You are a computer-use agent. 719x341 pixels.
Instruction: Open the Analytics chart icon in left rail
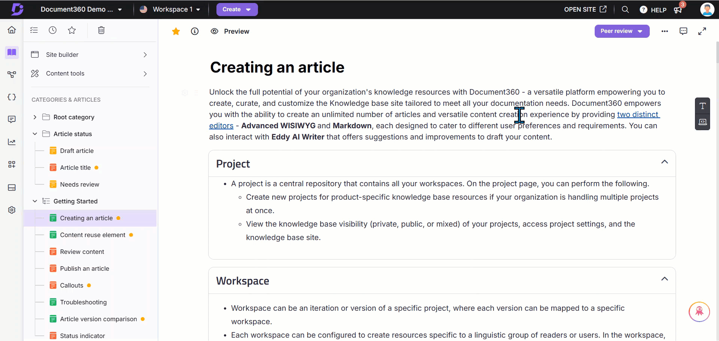tap(12, 142)
